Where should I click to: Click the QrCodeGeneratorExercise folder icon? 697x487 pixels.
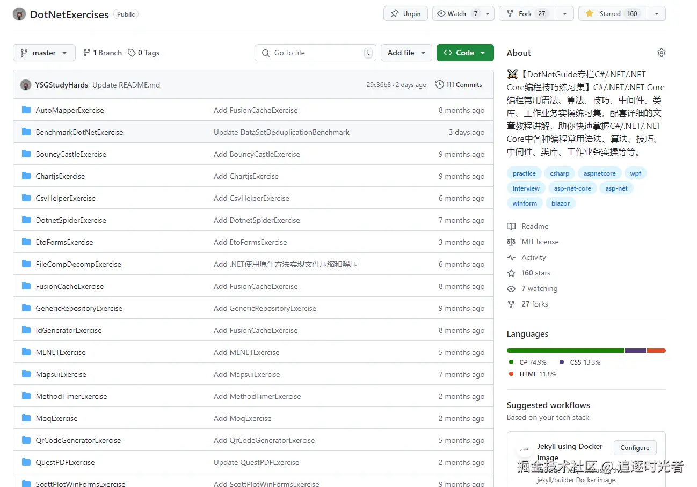pyautogui.click(x=26, y=440)
